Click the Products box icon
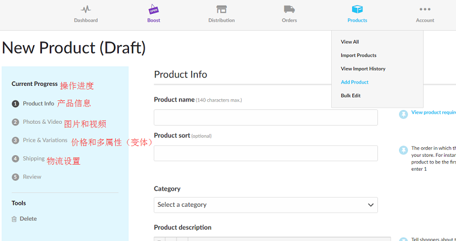 point(357,10)
